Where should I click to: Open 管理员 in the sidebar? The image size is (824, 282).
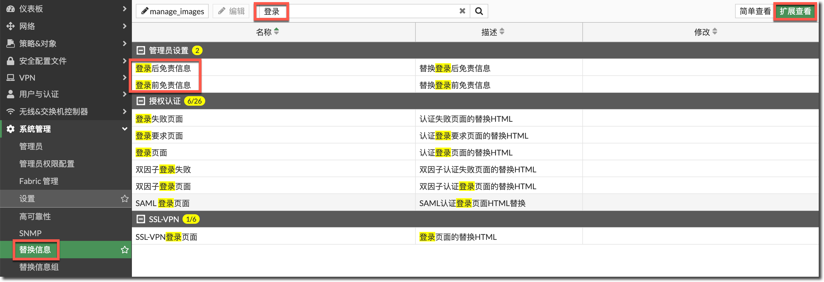click(31, 147)
